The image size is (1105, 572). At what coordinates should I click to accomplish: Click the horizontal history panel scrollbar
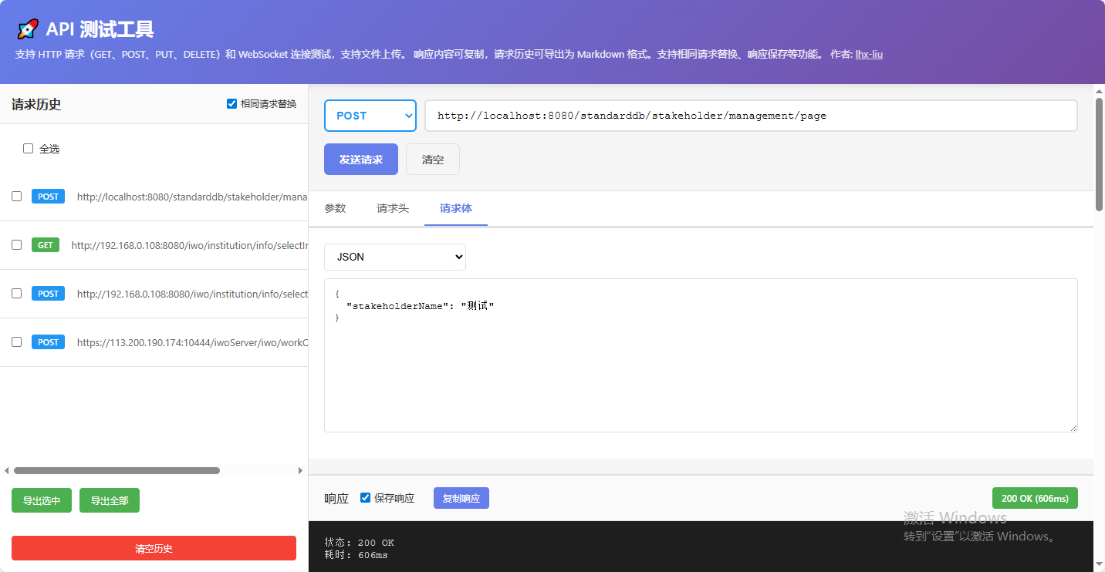116,470
